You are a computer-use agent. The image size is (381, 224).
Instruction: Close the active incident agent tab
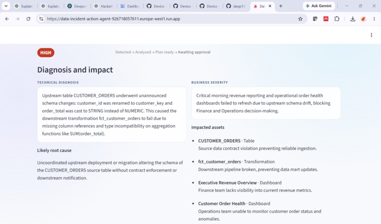point(270,6)
